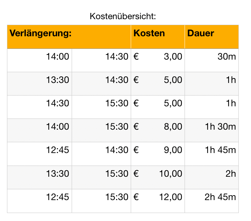
Task: Select end time 15:30 in the 8,00 row
Action: click(117, 127)
